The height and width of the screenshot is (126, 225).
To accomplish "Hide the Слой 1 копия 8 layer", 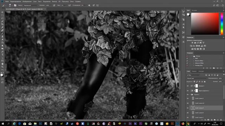I will [x=187, y=113].
